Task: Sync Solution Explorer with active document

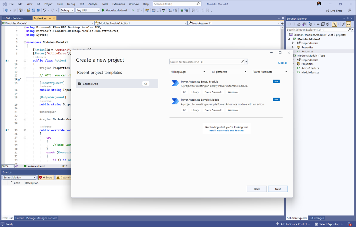Action: click(x=318, y=24)
